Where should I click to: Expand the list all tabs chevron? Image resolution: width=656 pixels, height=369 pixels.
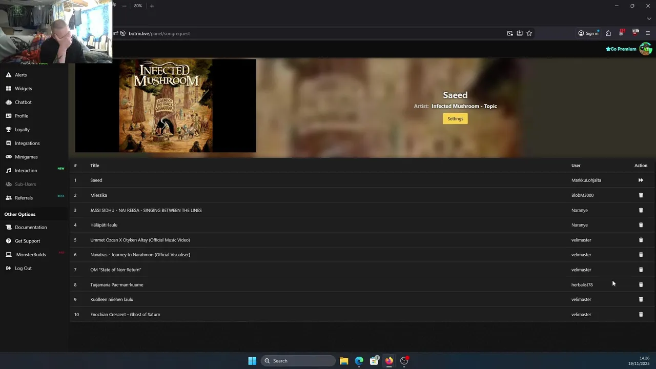pyautogui.click(x=649, y=19)
